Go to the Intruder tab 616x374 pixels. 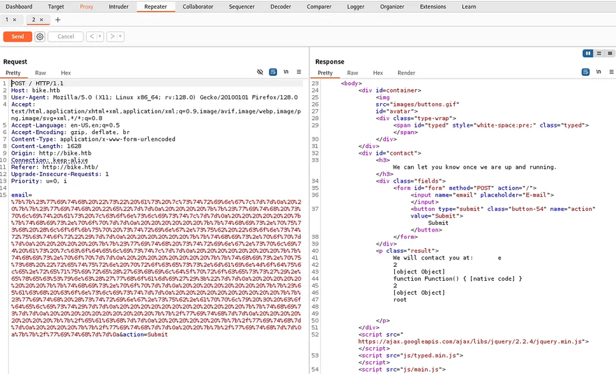(119, 7)
